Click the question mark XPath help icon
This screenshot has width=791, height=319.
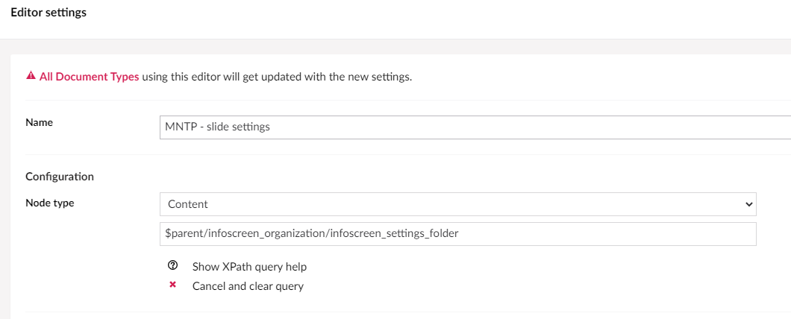[x=172, y=265]
